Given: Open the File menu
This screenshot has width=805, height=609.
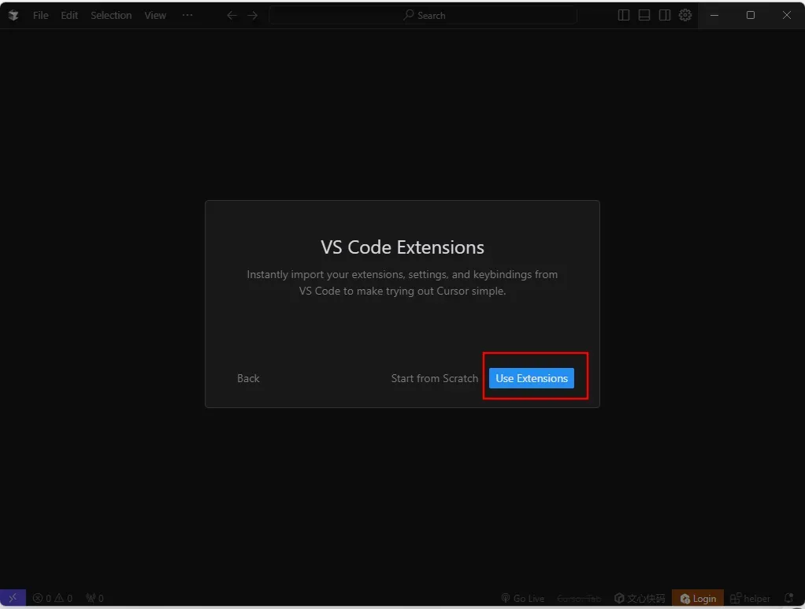Looking at the screenshot, I should tap(40, 16).
